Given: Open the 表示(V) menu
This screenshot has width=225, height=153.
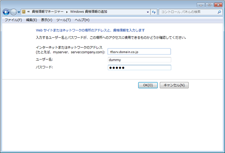Looking at the screenshot, I should (47, 20).
